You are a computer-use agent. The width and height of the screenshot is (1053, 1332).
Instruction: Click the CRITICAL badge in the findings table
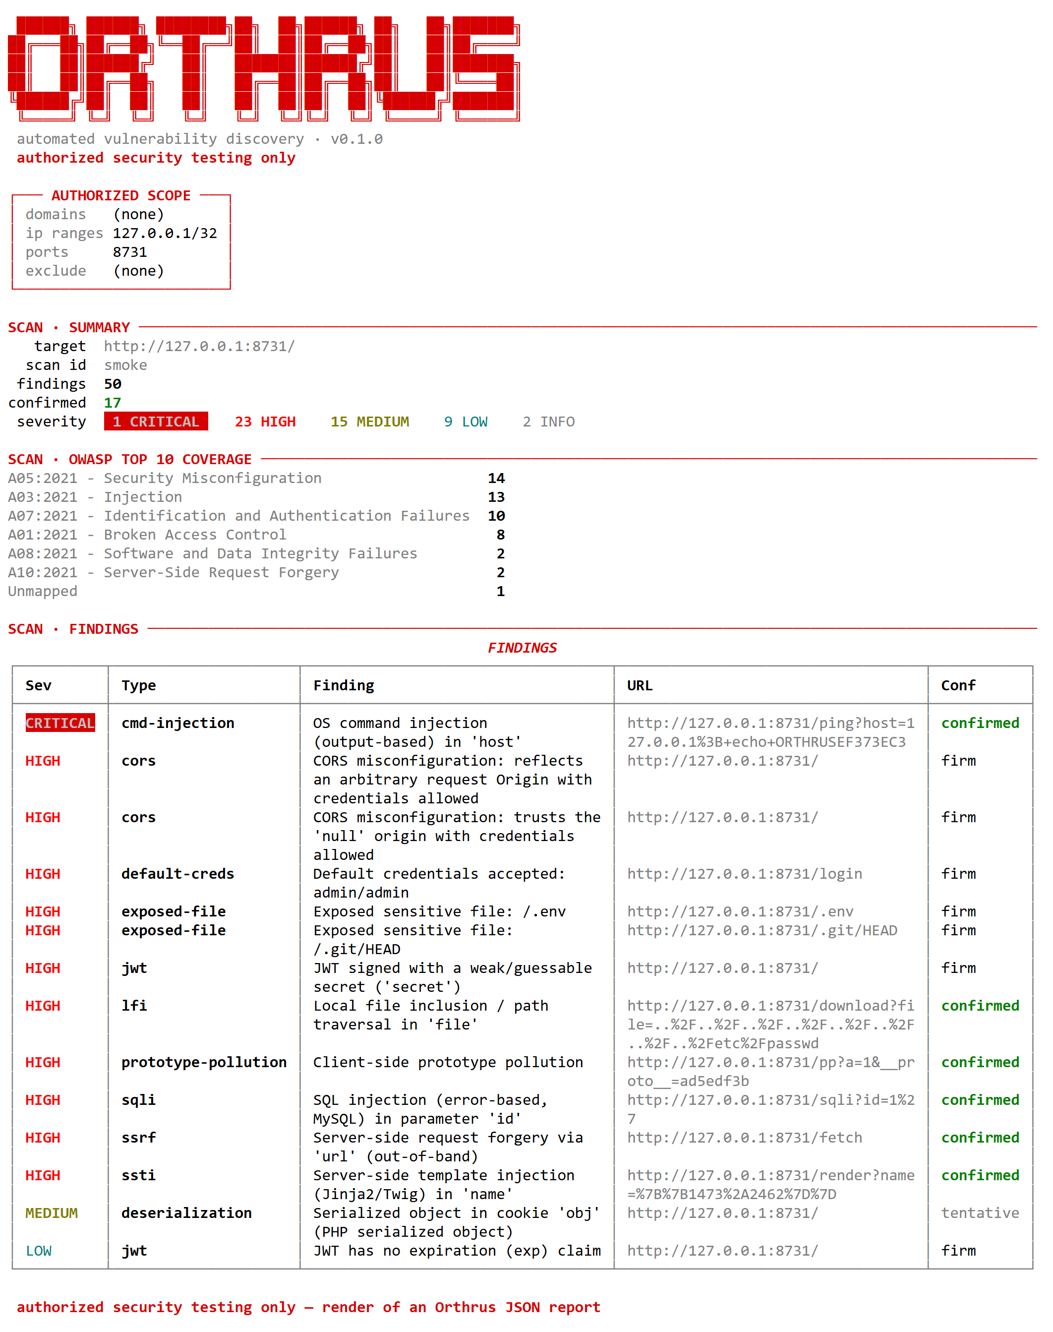tap(60, 723)
